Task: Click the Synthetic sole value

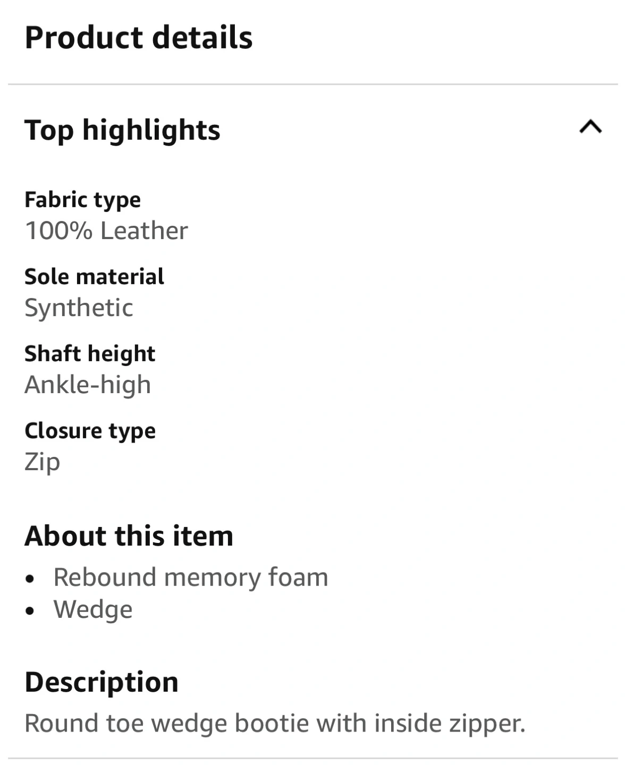Action: click(x=79, y=308)
